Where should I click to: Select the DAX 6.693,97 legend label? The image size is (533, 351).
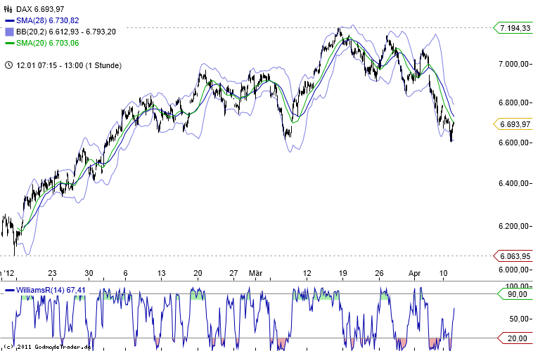click(40, 9)
